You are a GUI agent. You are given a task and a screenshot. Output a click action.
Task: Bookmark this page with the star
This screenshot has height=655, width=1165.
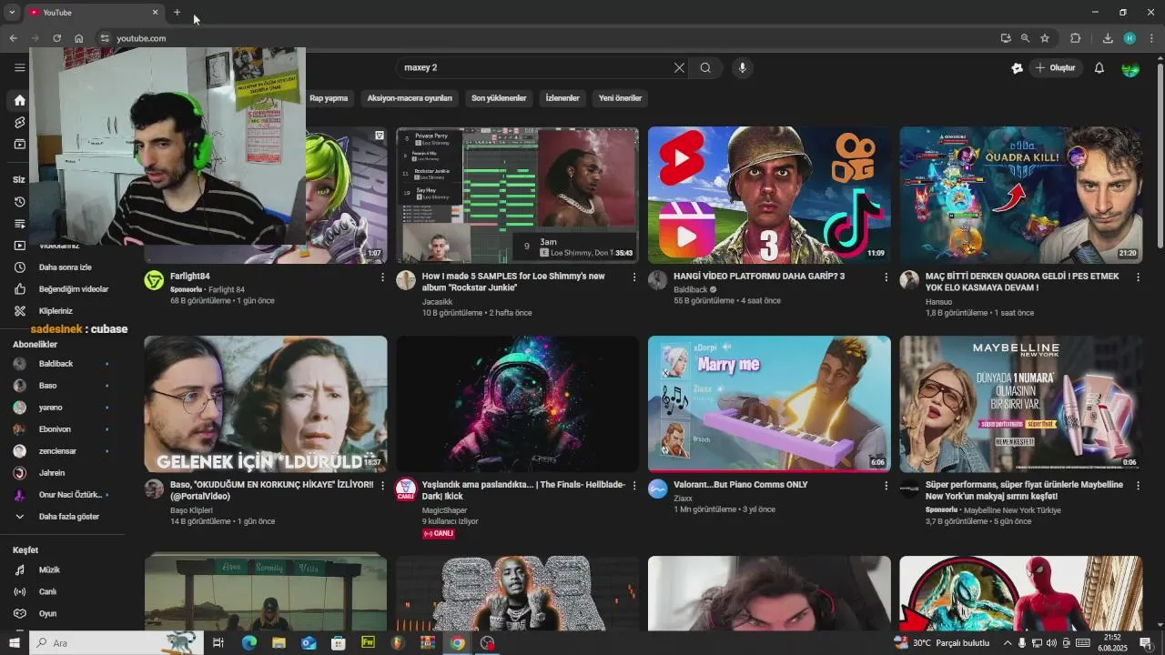pyautogui.click(x=1045, y=38)
